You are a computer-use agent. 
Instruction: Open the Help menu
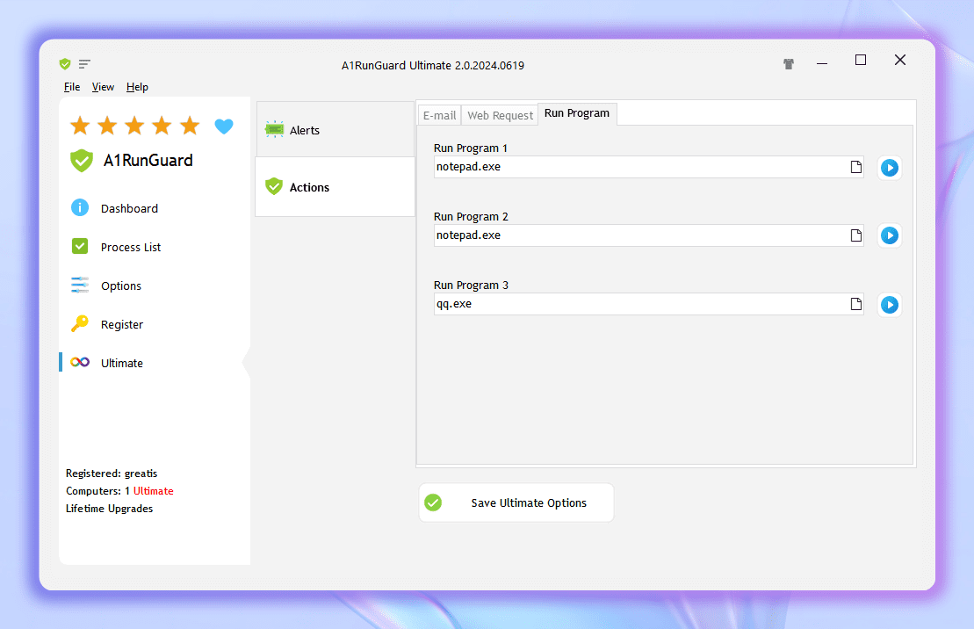coord(137,87)
